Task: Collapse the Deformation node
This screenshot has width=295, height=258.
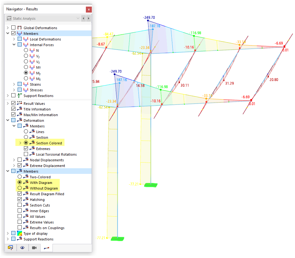Action: [8, 120]
